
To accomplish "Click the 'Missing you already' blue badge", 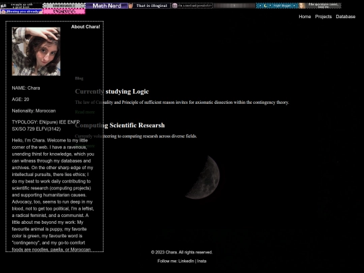I will point(22,11).
